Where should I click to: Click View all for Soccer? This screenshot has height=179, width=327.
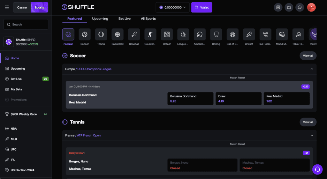pos(308,56)
